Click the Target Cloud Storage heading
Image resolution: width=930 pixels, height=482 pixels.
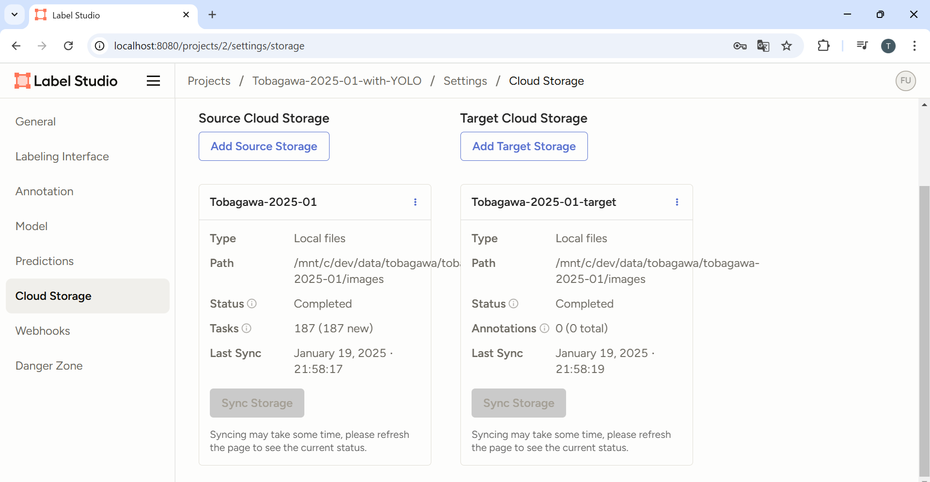coord(523,118)
